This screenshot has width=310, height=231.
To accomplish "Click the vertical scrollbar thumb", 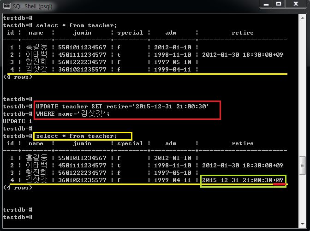I will (303, 166).
